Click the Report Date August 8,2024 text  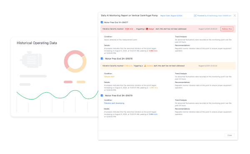click(171, 15)
